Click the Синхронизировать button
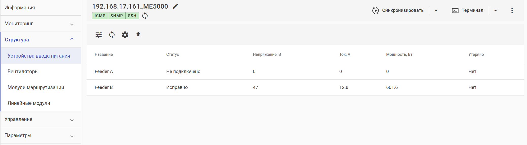 (398, 10)
